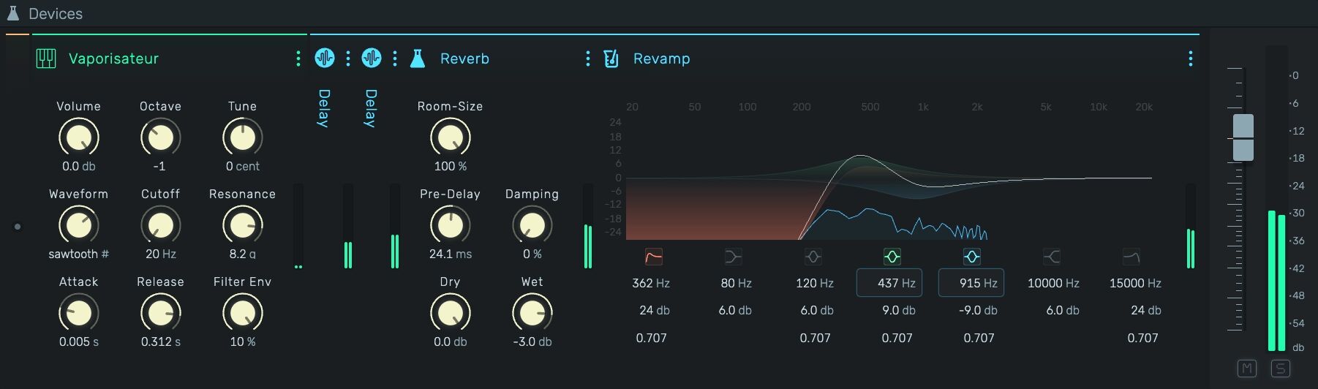1318x389 pixels.
Task: Click the 0.0 db Volume value
Action: (79, 166)
